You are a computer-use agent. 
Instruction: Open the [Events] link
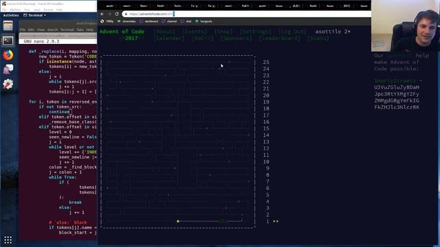(195, 32)
